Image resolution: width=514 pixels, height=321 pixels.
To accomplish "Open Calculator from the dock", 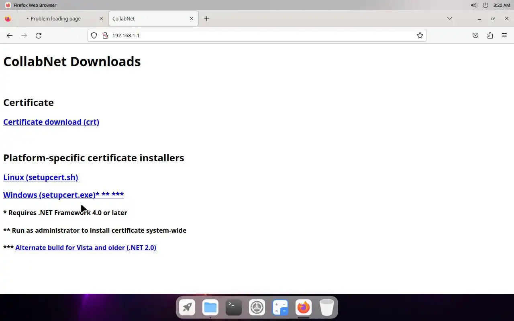I will 280,308.
